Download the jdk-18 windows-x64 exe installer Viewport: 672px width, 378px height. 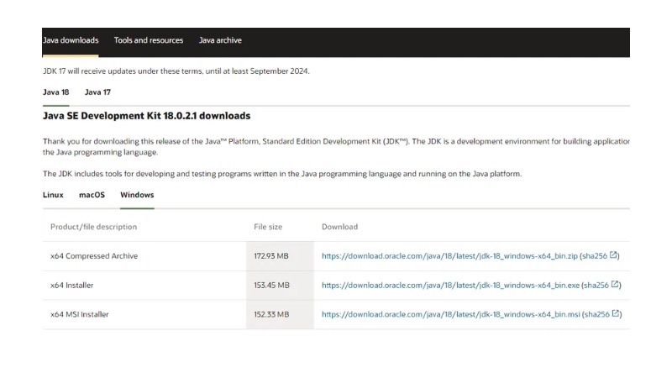pyautogui.click(x=449, y=286)
